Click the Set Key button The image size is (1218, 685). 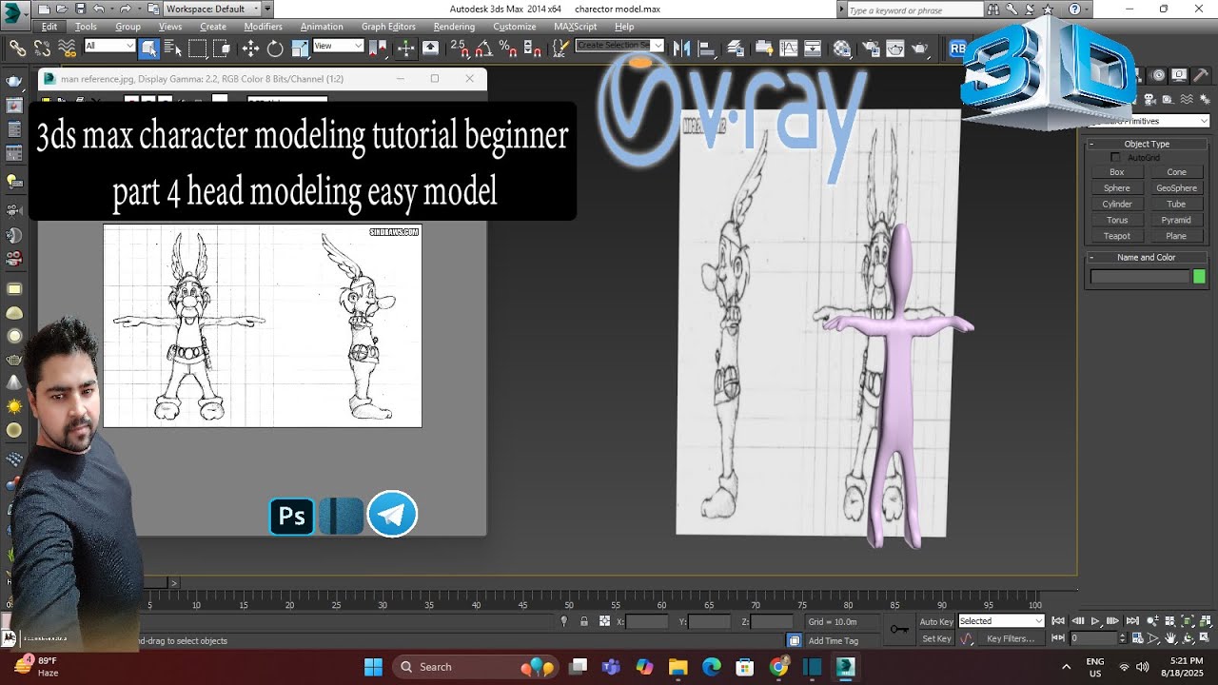[x=936, y=638]
